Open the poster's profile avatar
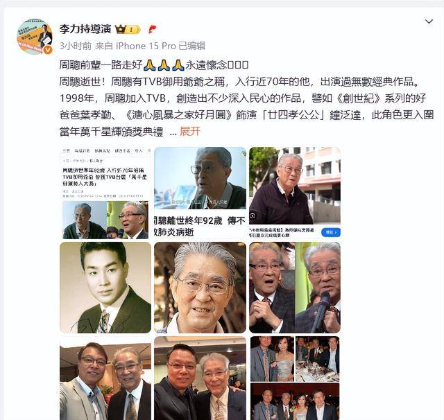The image size is (444, 420). [x=35, y=37]
